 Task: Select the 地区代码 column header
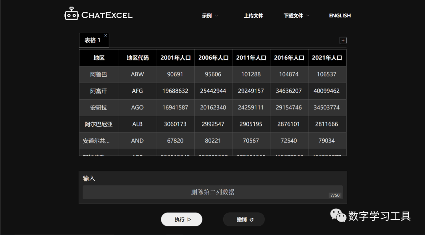tap(137, 58)
